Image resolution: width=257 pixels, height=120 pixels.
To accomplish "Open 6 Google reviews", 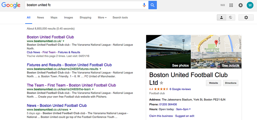I will (180, 89).
